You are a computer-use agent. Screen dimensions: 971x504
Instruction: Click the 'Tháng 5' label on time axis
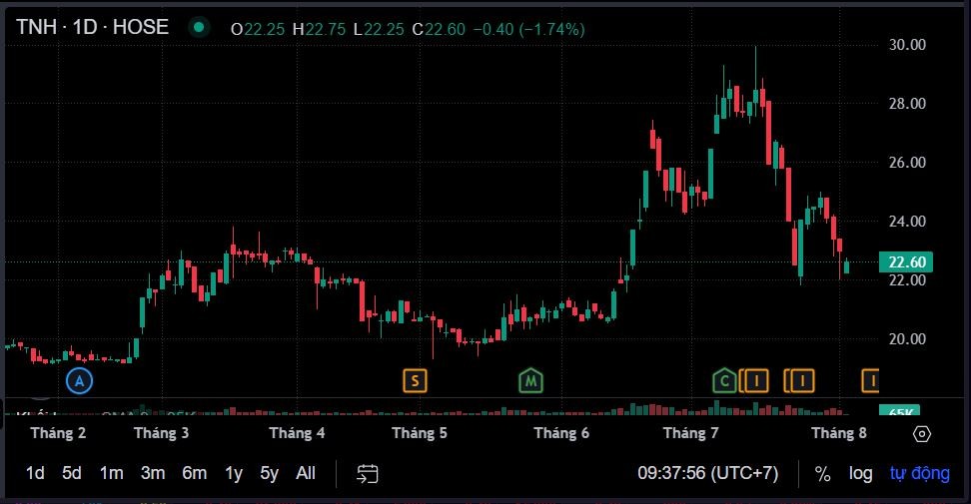click(x=420, y=433)
